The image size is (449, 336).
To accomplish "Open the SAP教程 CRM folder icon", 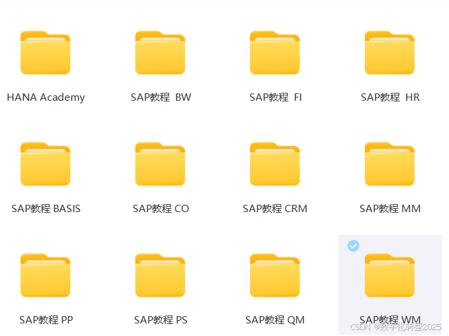I will click(x=275, y=164).
